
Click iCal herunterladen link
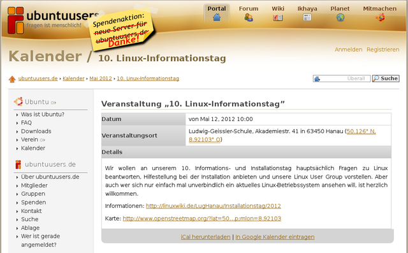pos(205,237)
